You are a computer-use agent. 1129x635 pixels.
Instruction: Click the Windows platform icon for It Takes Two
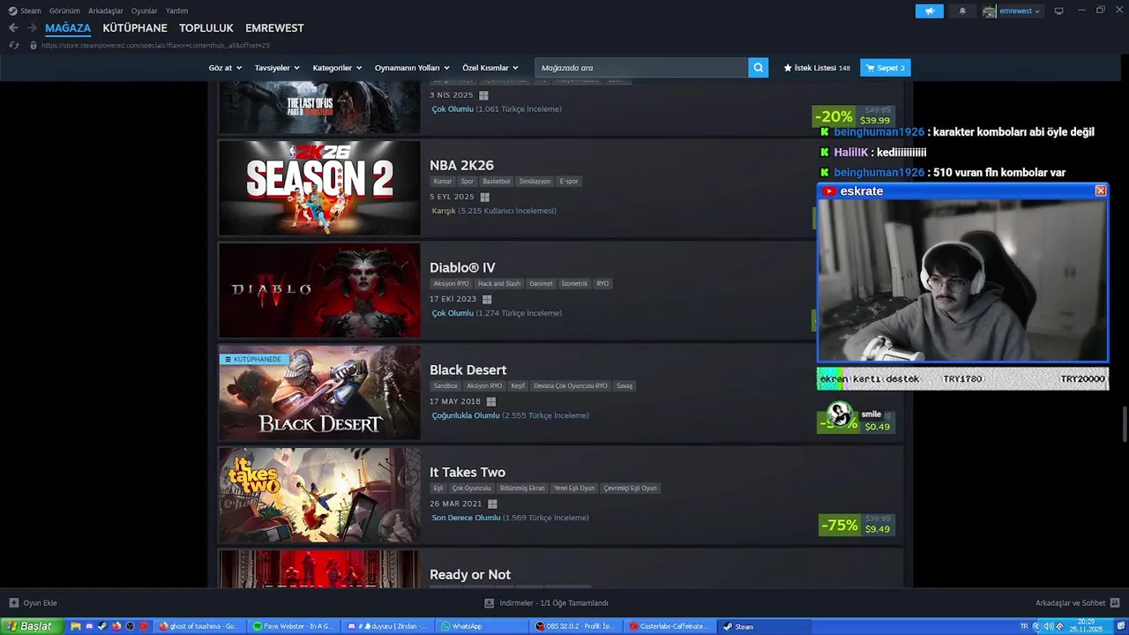point(492,504)
